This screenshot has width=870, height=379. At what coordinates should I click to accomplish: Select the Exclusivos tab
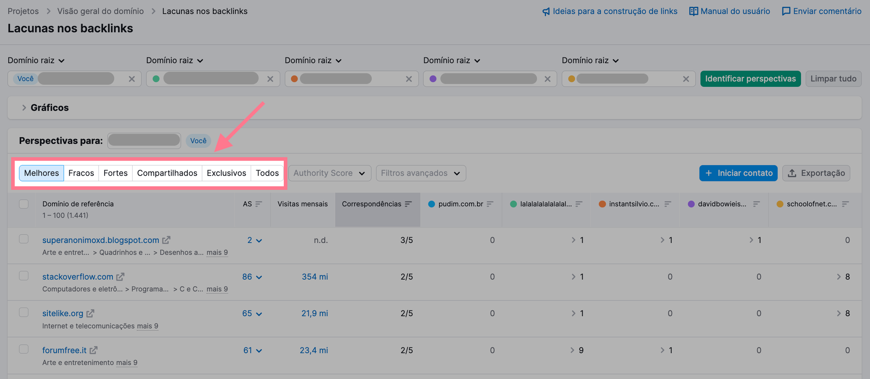(227, 173)
